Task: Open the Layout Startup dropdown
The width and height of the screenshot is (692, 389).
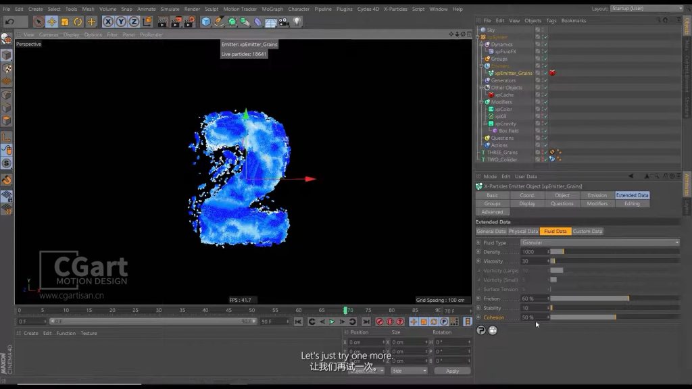Action: 647,8
